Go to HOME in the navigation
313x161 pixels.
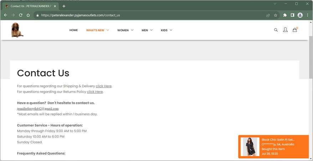coord(73,30)
